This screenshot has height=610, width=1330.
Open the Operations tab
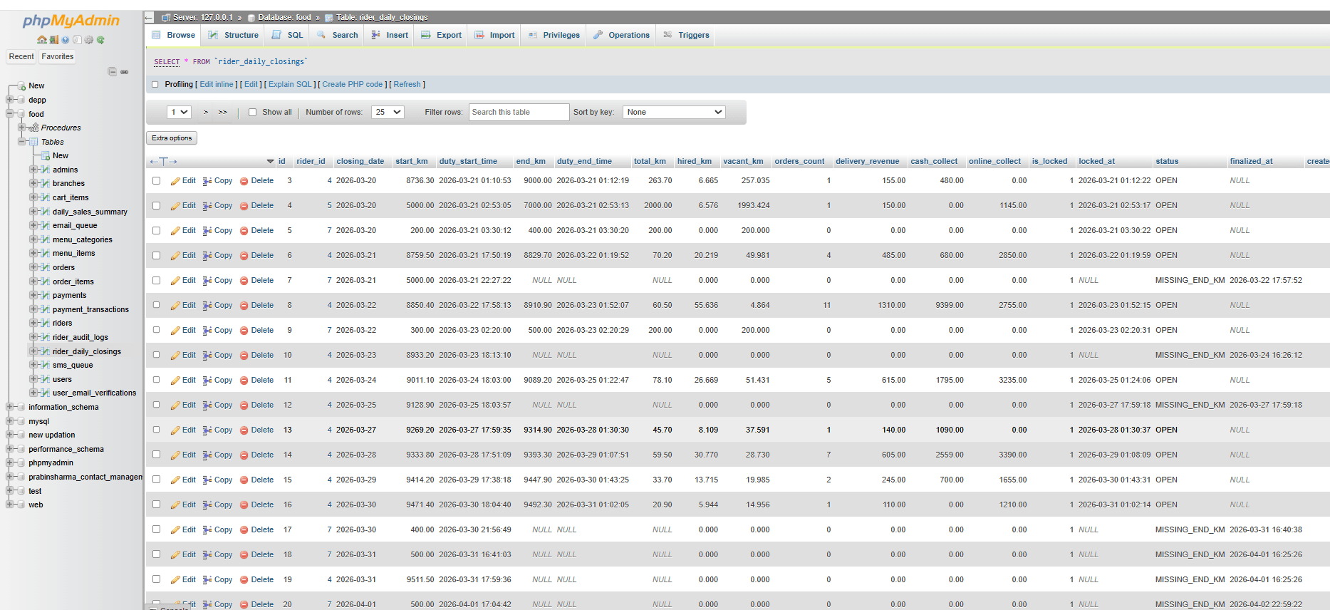point(621,35)
